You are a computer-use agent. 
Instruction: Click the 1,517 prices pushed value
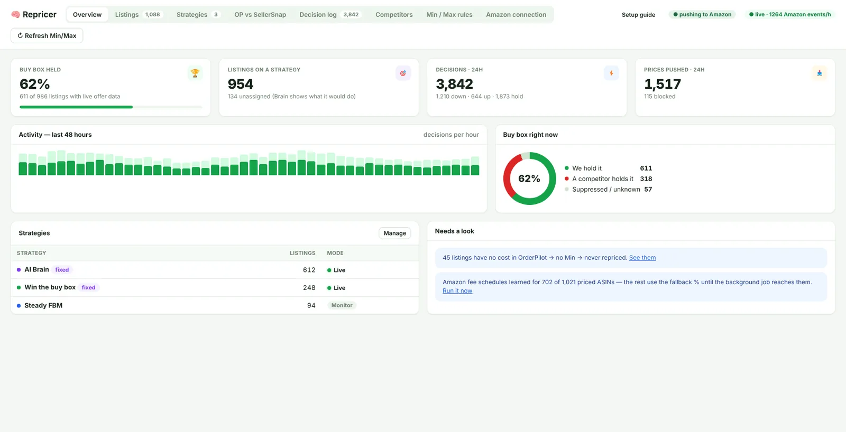(663, 84)
